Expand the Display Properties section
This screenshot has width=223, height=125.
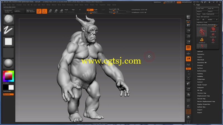(x=203, y=104)
